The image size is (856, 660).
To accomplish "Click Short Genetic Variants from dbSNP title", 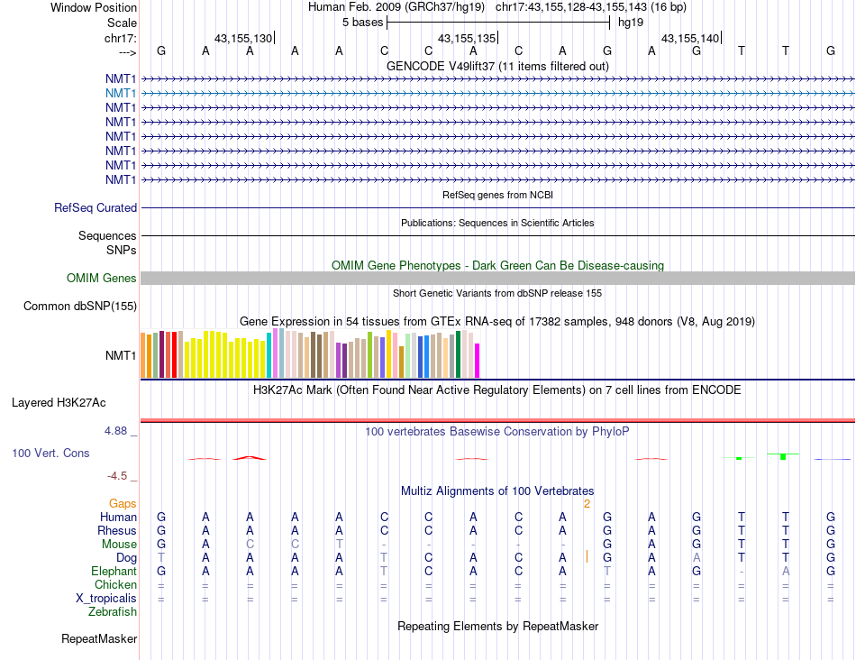I will coord(497,293).
